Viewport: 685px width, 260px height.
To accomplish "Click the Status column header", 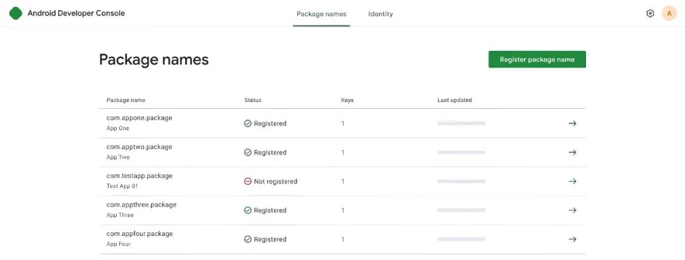I will pyautogui.click(x=252, y=100).
